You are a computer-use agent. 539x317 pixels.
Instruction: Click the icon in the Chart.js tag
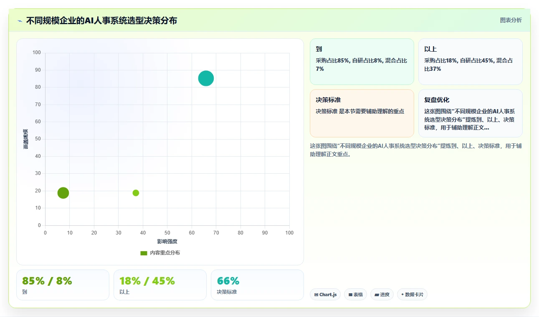tap(316, 295)
